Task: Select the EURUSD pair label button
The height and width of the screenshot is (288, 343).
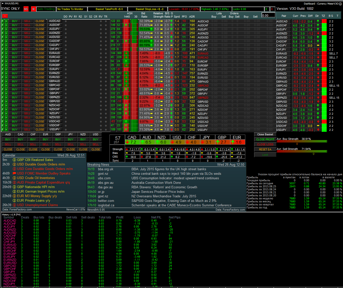Action: coord(55,77)
